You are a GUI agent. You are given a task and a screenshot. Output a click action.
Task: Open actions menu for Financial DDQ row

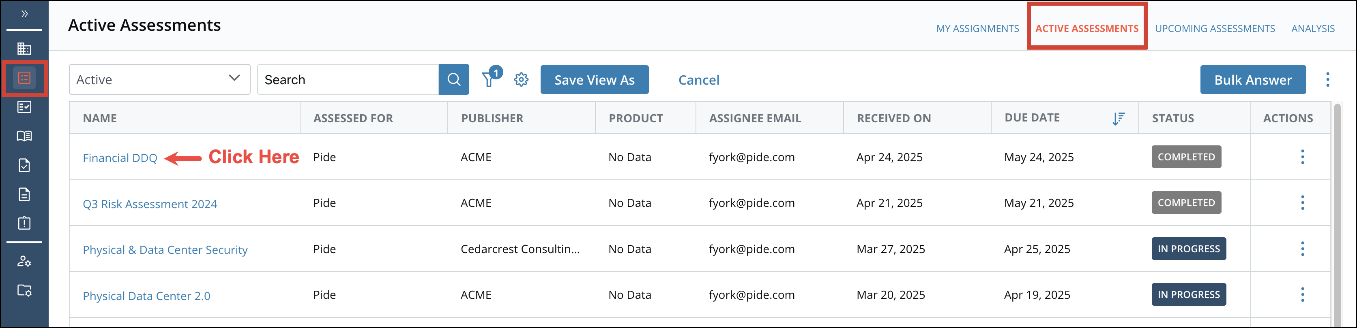pyautogui.click(x=1302, y=157)
